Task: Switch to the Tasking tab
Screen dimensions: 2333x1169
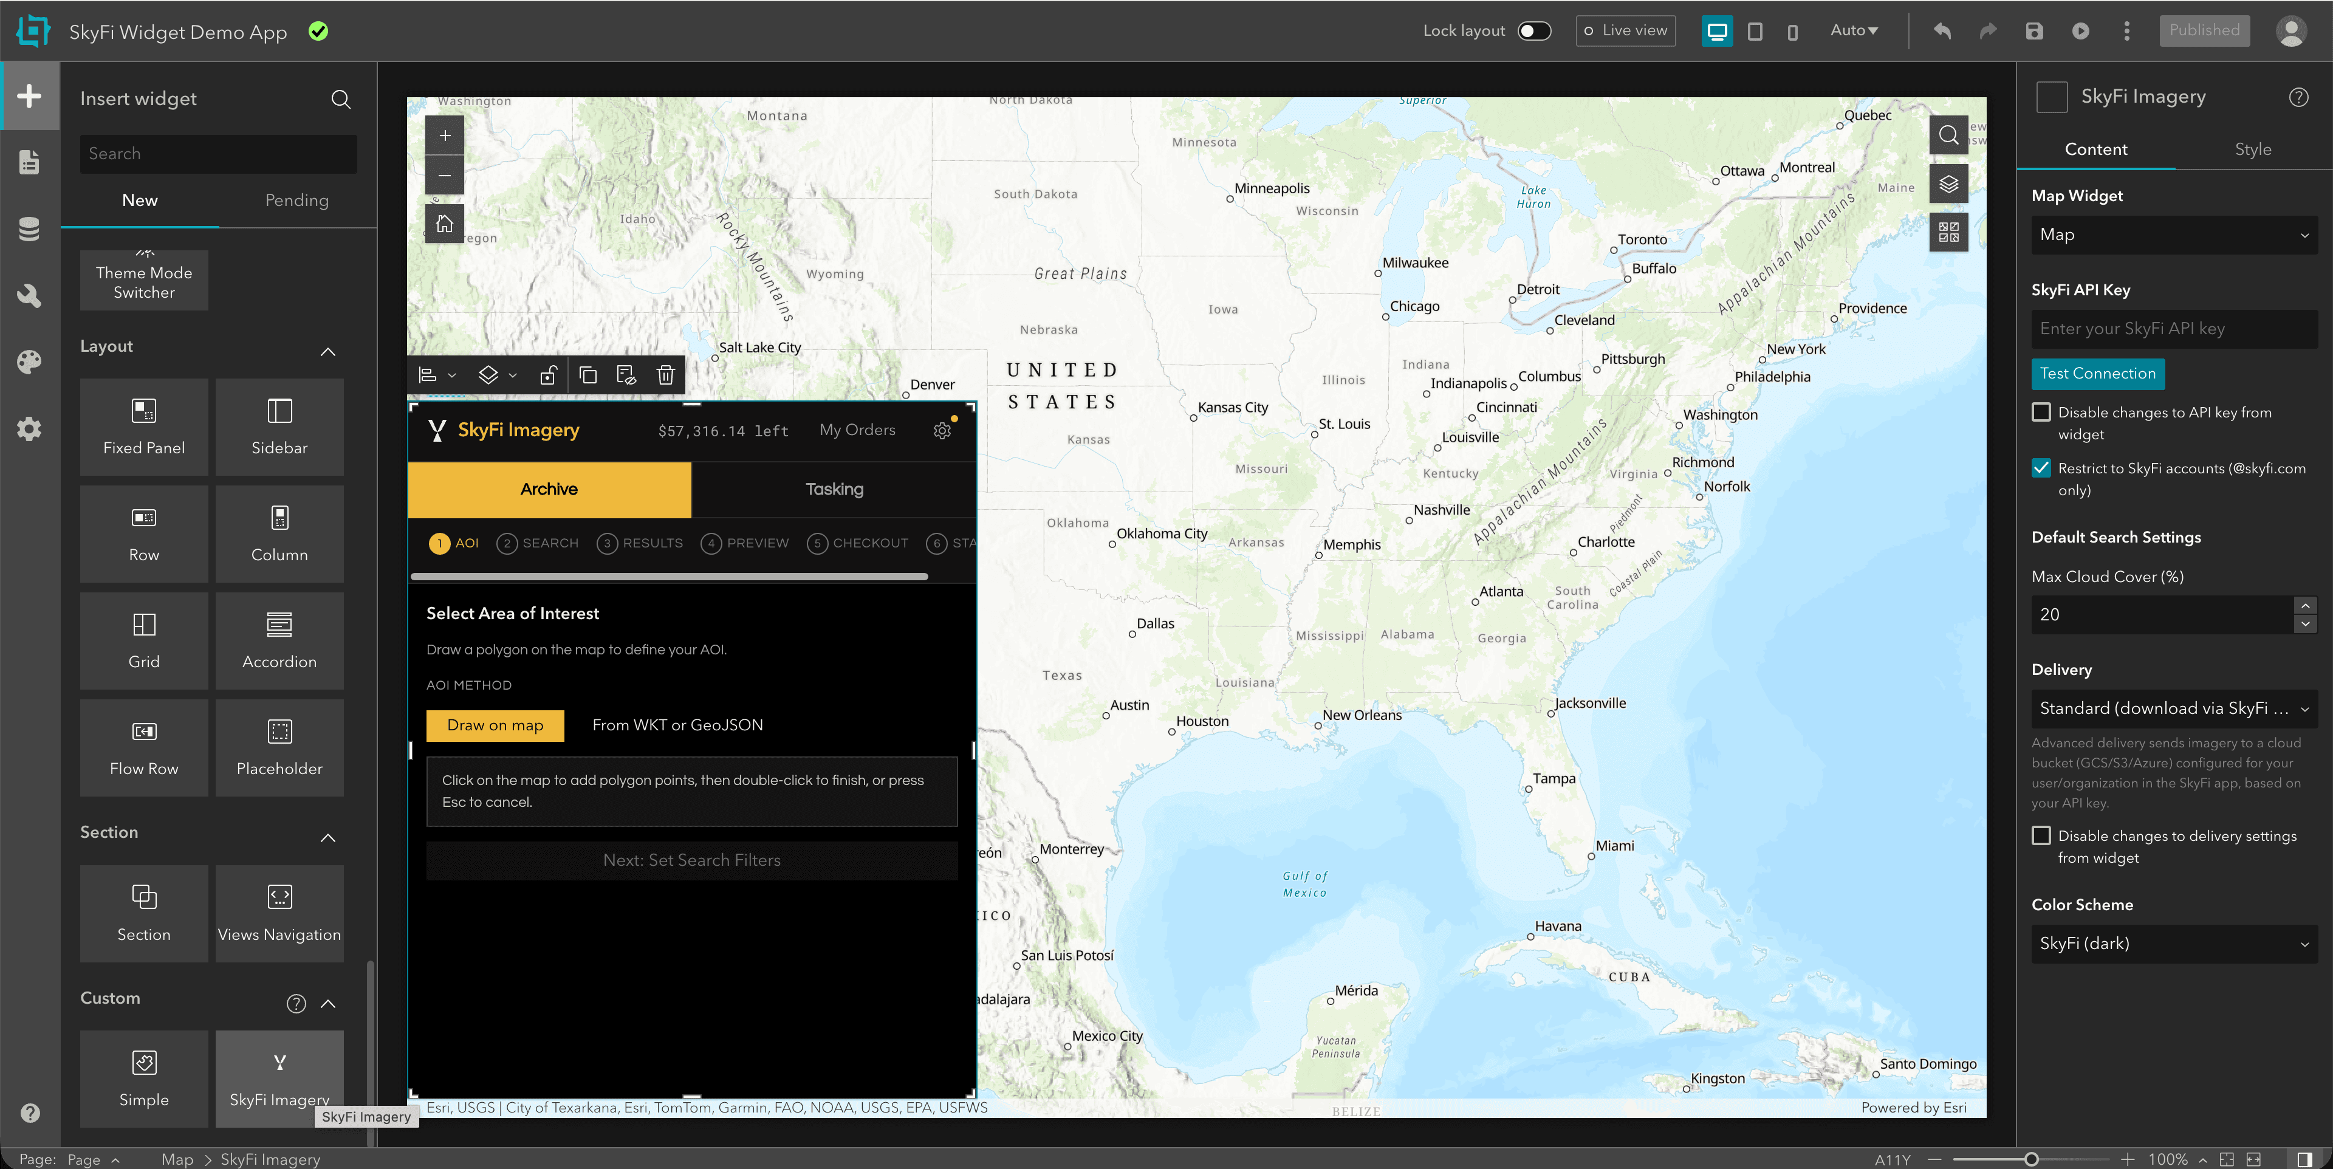Action: click(x=834, y=489)
